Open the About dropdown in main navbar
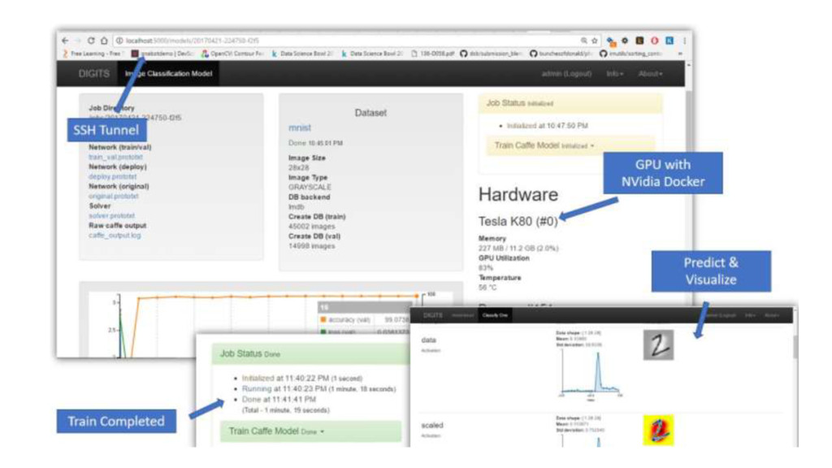The image size is (832, 468). [650, 74]
